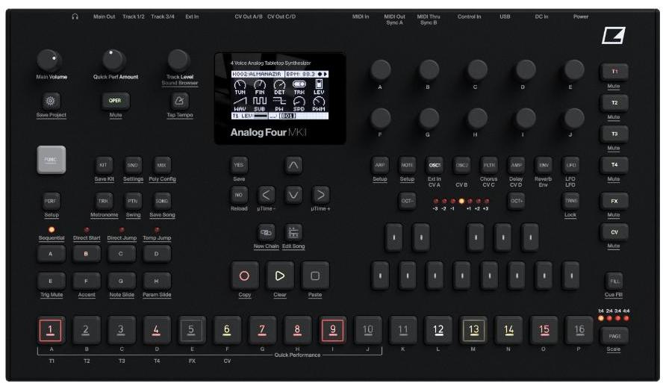The width and height of the screenshot is (663, 383).
Task: Select the ENV parameter page
Action: tap(544, 165)
